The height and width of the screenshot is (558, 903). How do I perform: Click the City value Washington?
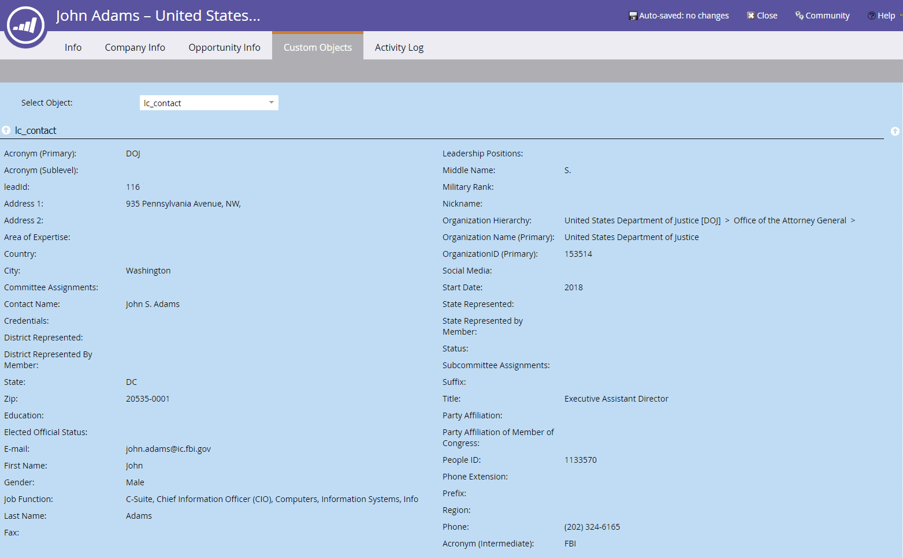148,271
